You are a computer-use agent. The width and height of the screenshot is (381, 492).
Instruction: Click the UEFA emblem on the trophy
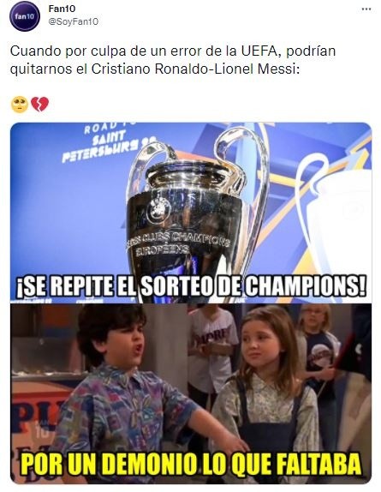(158, 209)
